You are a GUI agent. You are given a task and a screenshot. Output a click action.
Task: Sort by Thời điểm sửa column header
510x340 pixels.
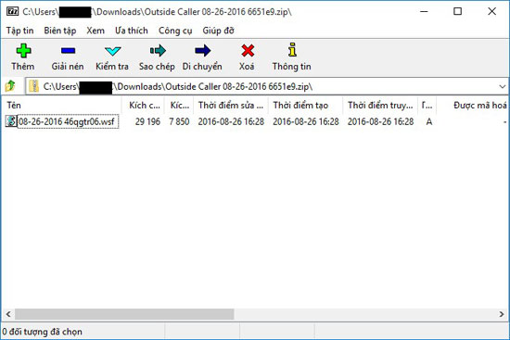231,106
